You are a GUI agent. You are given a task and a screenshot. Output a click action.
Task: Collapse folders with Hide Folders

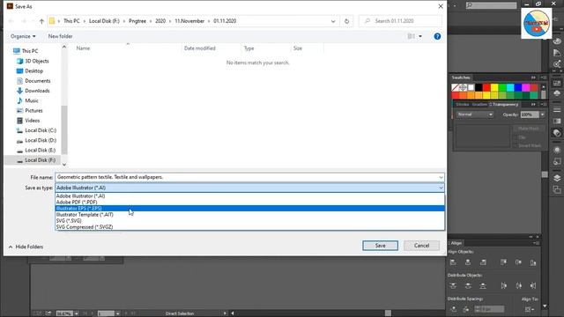[x=26, y=247]
